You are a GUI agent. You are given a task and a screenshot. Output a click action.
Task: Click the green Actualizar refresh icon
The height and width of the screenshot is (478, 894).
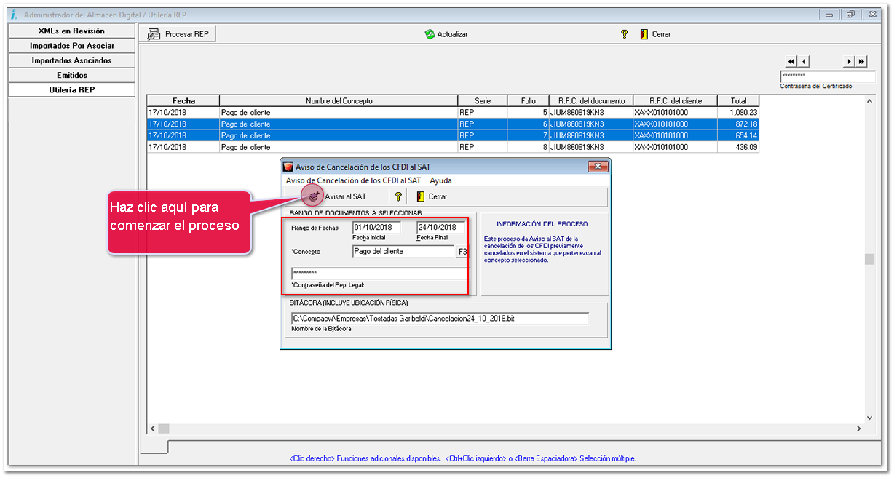point(430,34)
